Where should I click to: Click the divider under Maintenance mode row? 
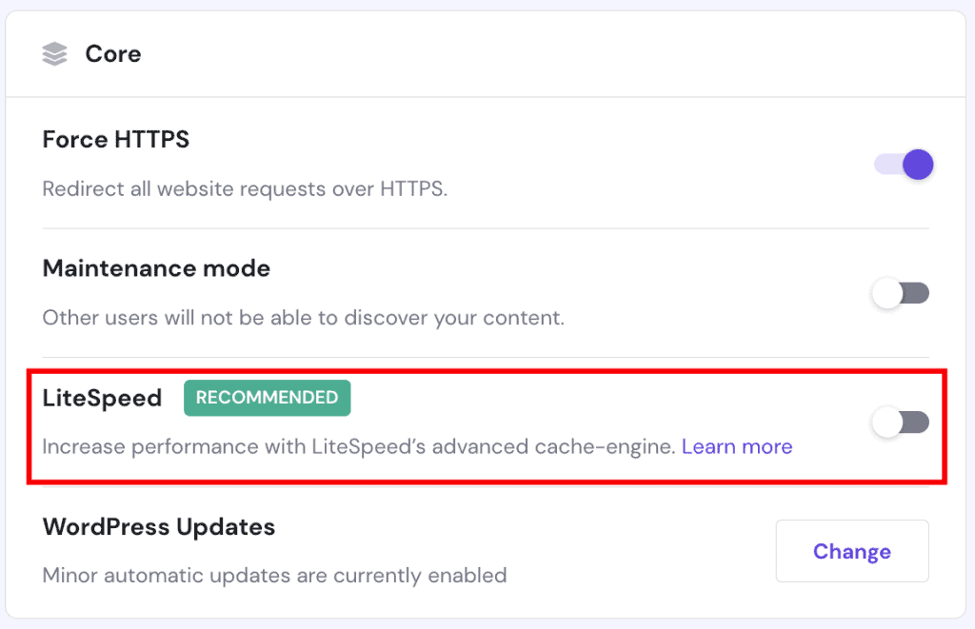(x=486, y=353)
